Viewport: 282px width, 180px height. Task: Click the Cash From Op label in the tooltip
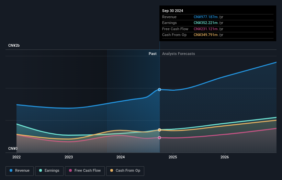(x=174, y=35)
